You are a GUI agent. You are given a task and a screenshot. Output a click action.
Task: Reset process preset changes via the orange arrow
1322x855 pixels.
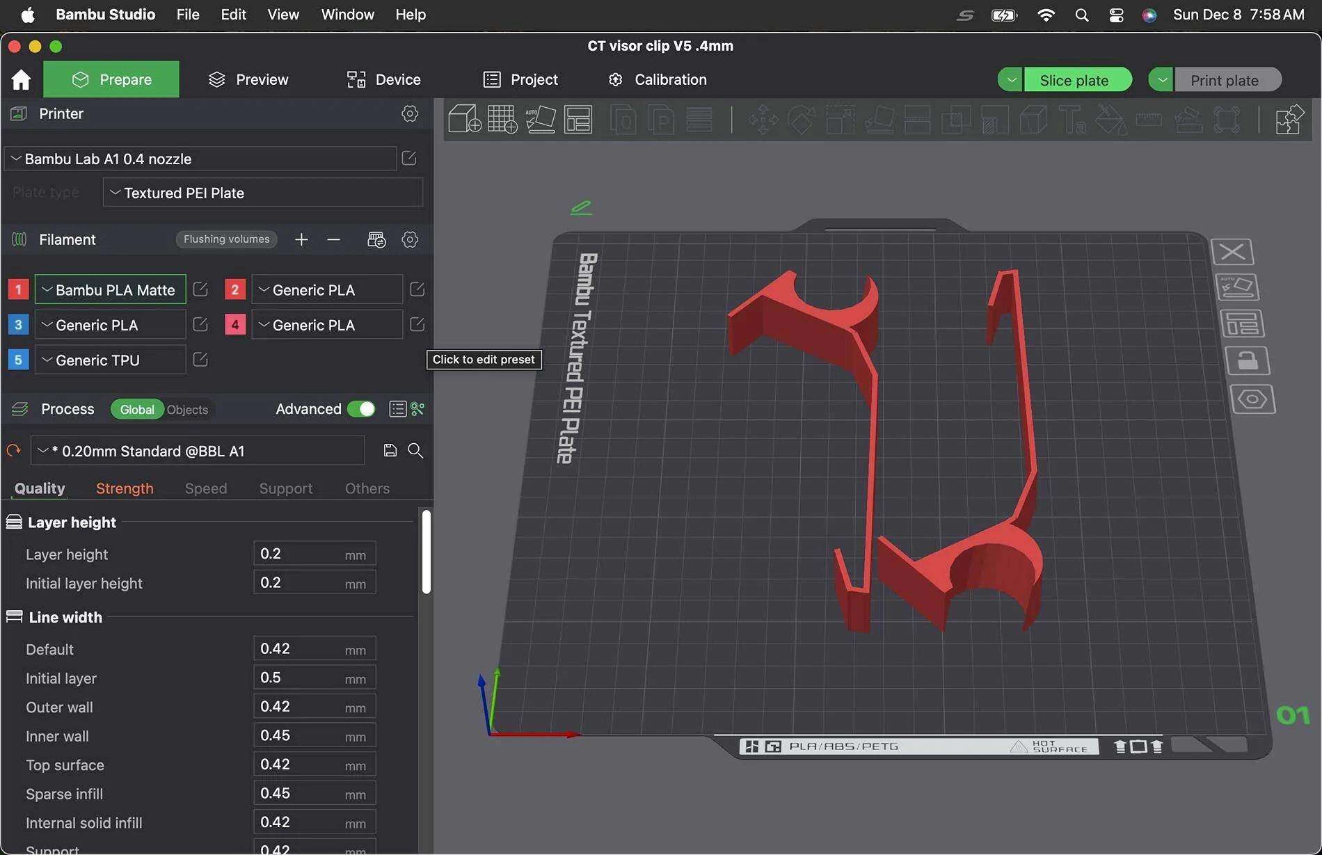[13, 451]
